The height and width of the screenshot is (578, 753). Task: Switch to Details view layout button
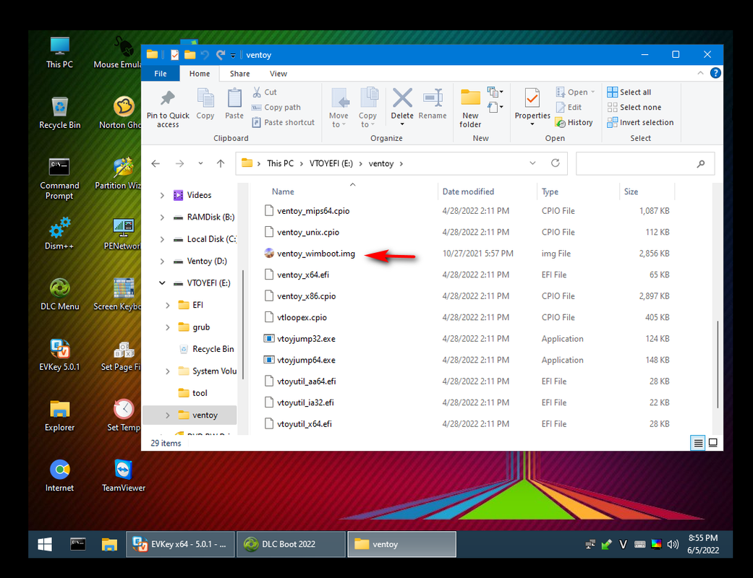tap(698, 443)
